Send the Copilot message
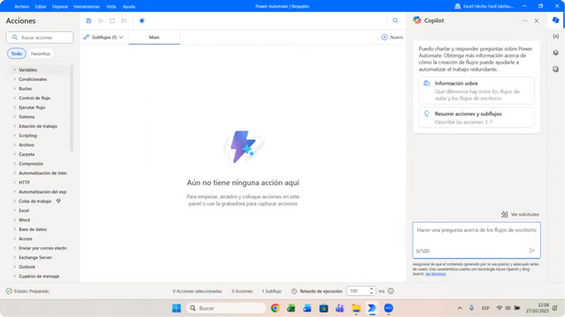The width and height of the screenshot is (565, 317). tap(532, 250)
